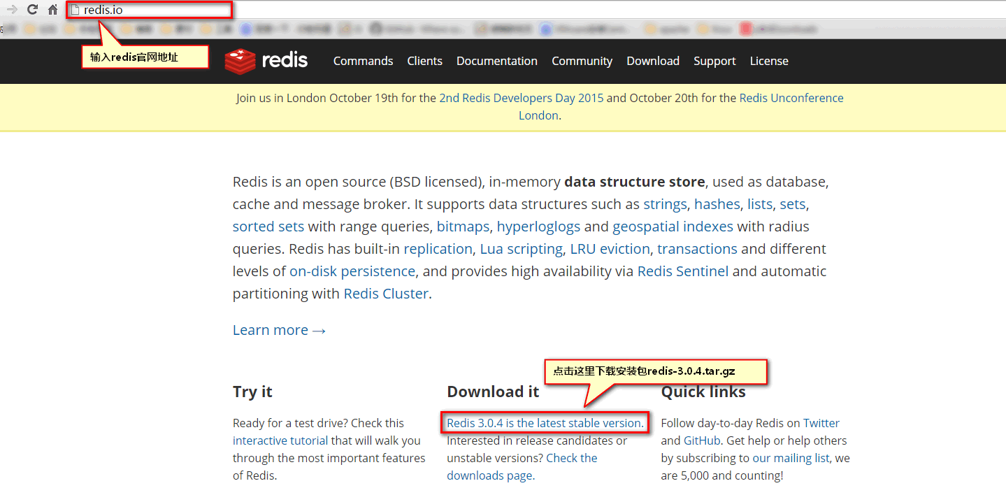Open the Redis Cluster link

pyautogui.click(x=386, y=294)
